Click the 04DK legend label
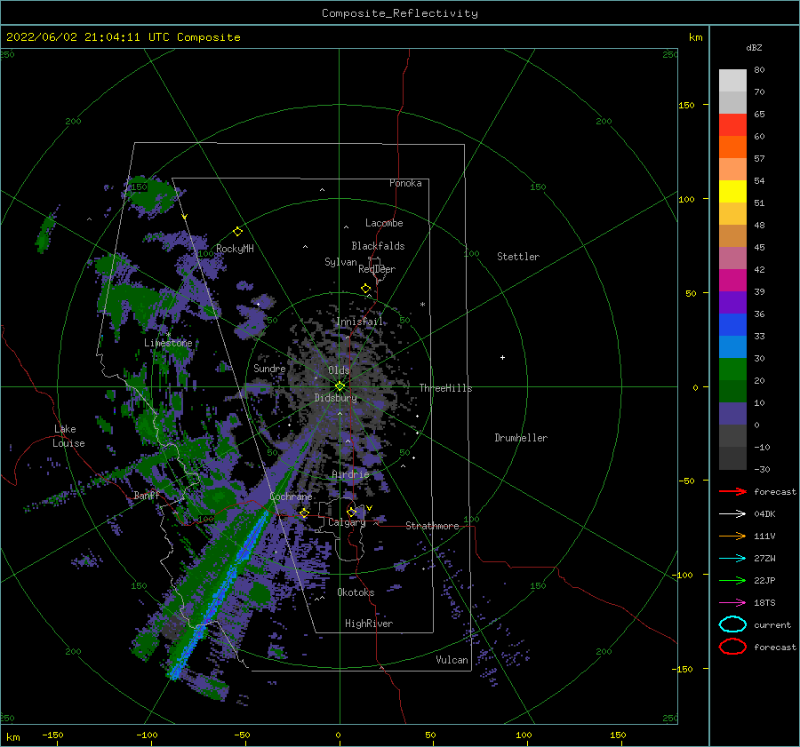 coord(764,514)
